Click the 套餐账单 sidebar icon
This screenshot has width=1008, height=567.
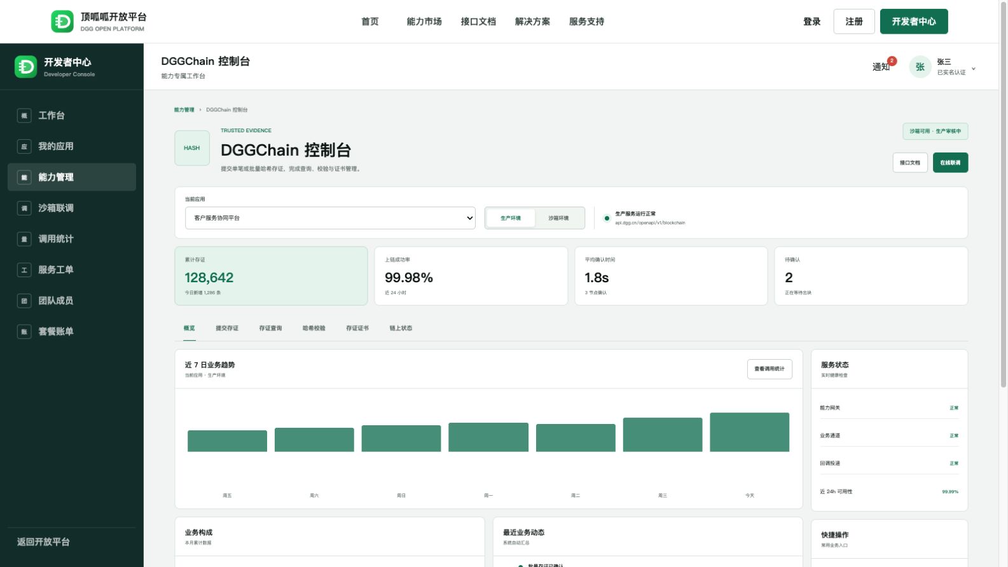(24, 332)
